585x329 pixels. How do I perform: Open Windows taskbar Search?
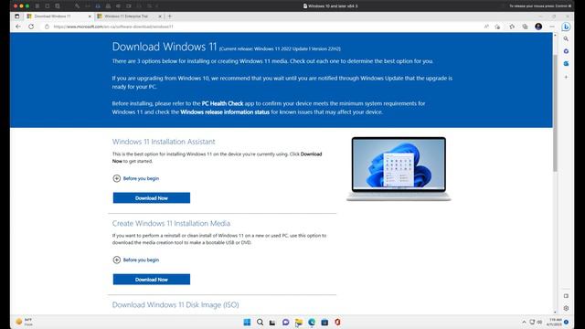260,322
